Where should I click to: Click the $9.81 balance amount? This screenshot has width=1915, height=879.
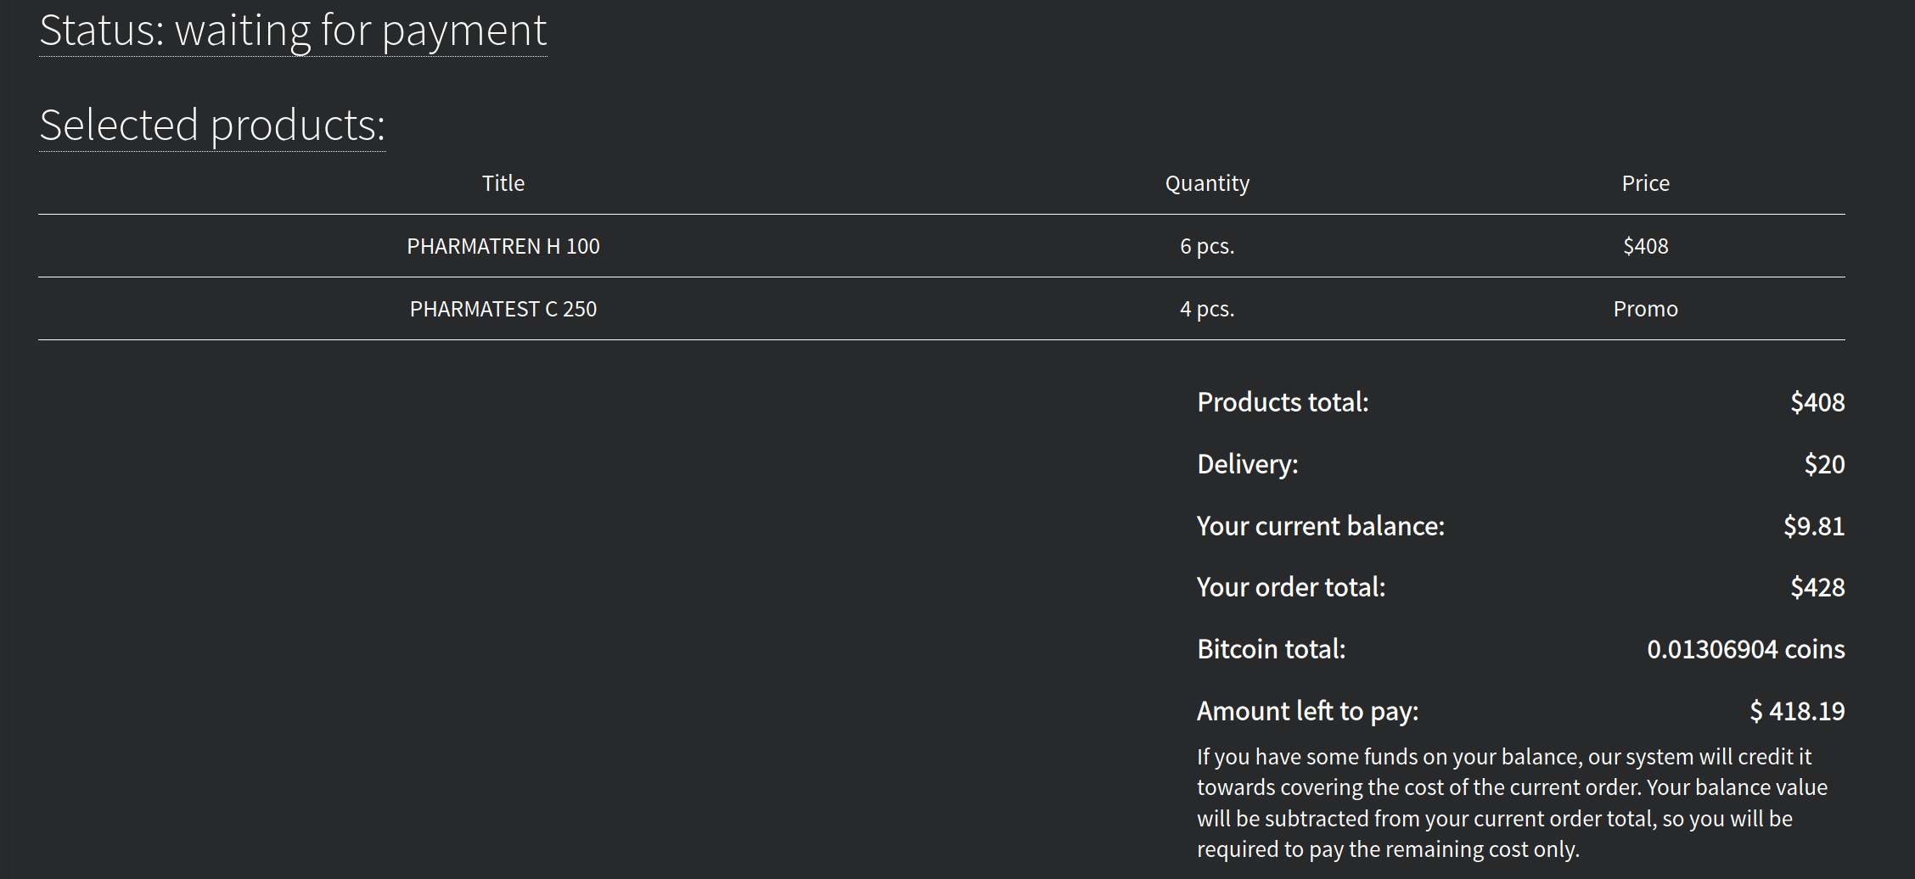click(x=1814, y=526)
